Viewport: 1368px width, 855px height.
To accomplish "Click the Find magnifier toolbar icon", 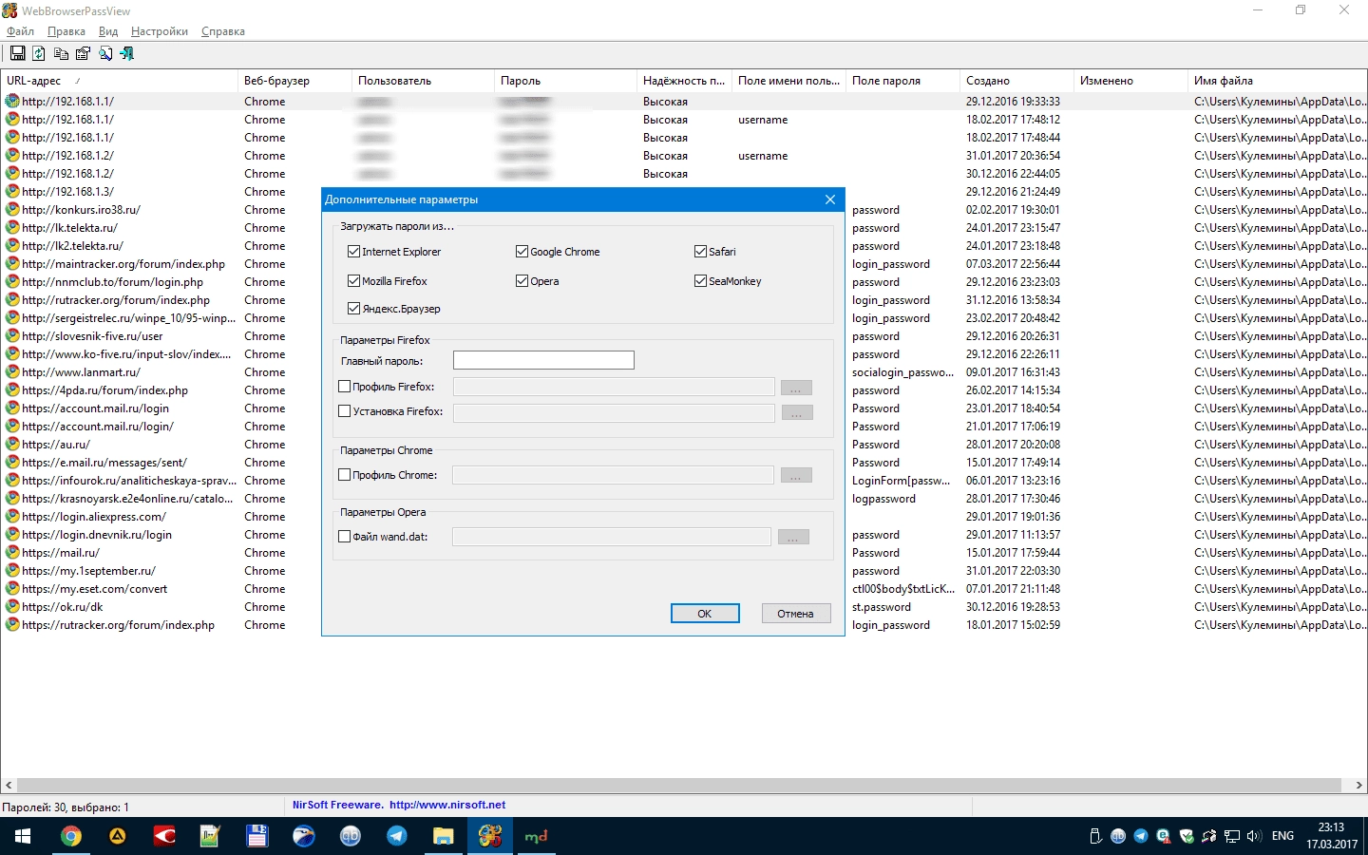I will point(105,54).
